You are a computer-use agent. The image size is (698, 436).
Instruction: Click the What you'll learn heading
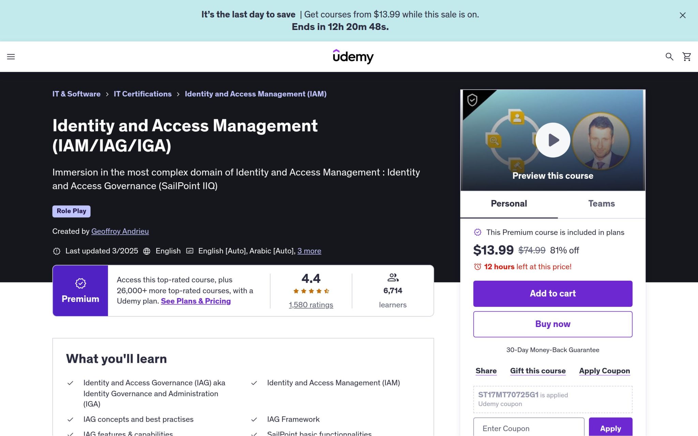116,359
